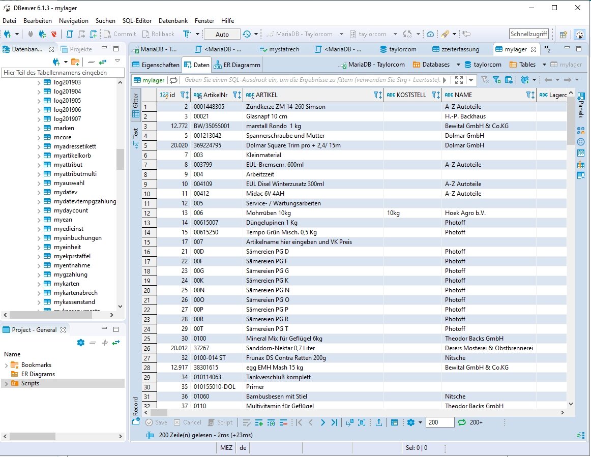
Task: Click the navigator tree vertical scrollbar
Action: tap(120, 159)
